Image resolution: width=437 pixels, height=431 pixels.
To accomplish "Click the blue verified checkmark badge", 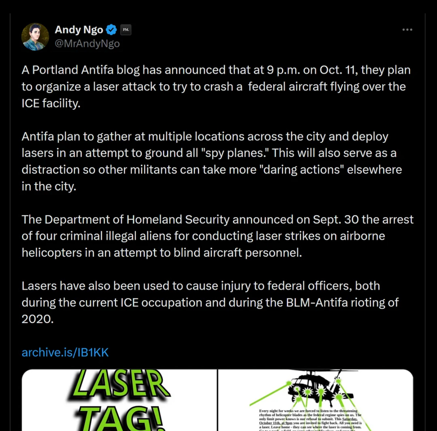I will (112, 30).
